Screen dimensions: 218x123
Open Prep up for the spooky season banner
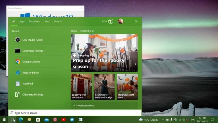pos(104,53)
